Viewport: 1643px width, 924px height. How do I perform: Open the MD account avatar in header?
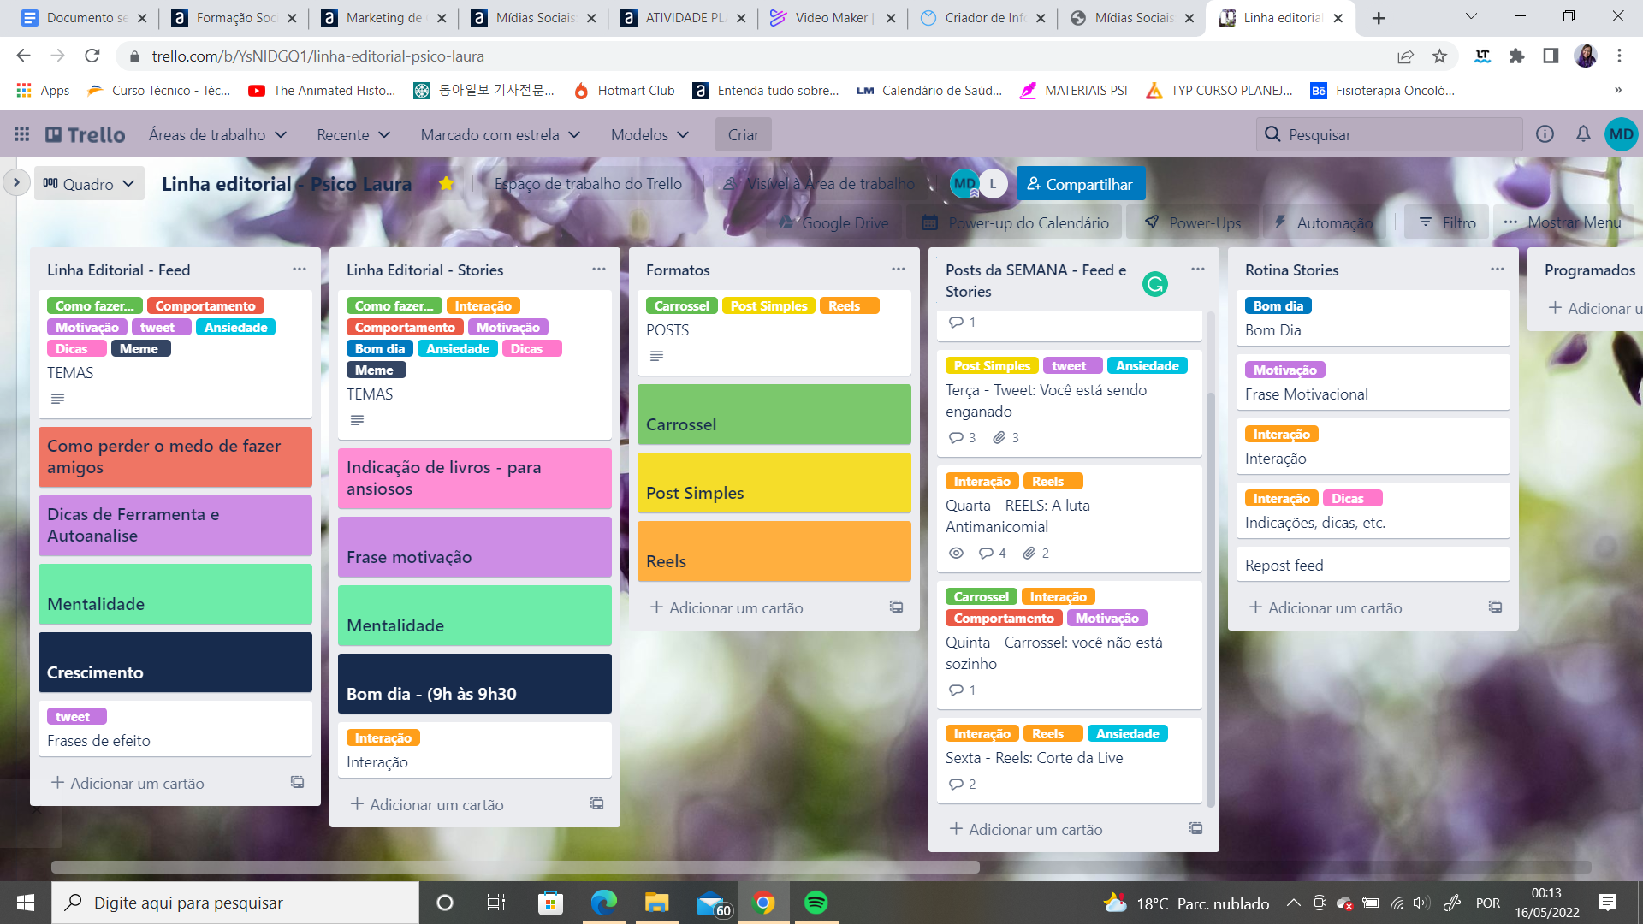(x=1621, y=134)
